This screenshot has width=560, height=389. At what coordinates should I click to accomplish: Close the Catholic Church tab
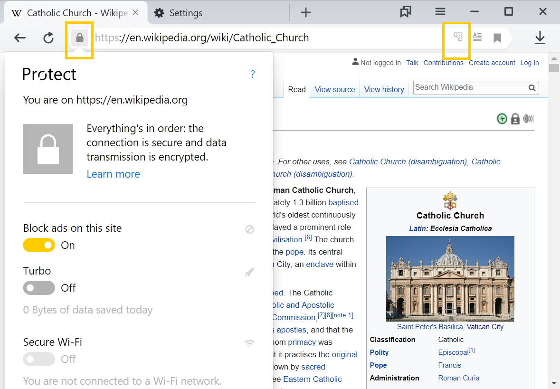click(135, 12)
